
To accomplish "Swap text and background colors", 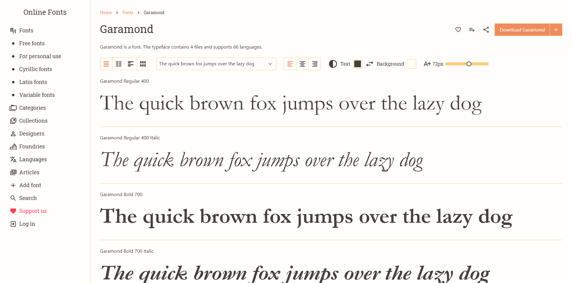I will click(x=370, y=64).
